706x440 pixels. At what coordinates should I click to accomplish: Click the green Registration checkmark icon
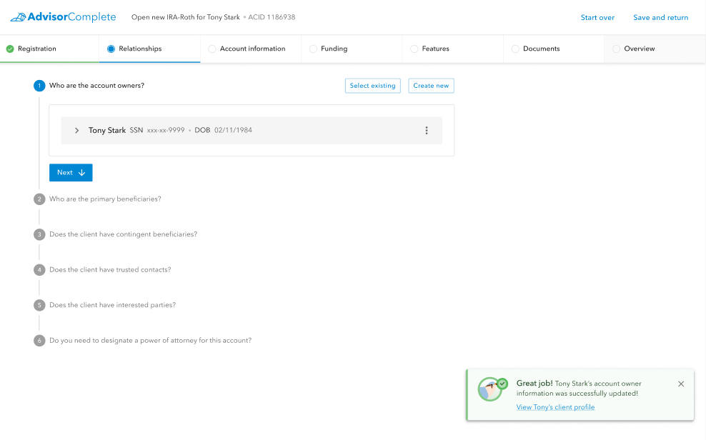click(x=10, y=49)
